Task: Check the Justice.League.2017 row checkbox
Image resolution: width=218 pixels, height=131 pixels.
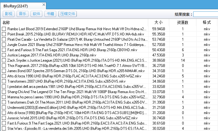Action: pos(4,55)
